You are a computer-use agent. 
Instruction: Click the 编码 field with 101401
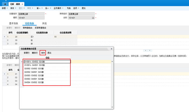(x=31, y=18)
